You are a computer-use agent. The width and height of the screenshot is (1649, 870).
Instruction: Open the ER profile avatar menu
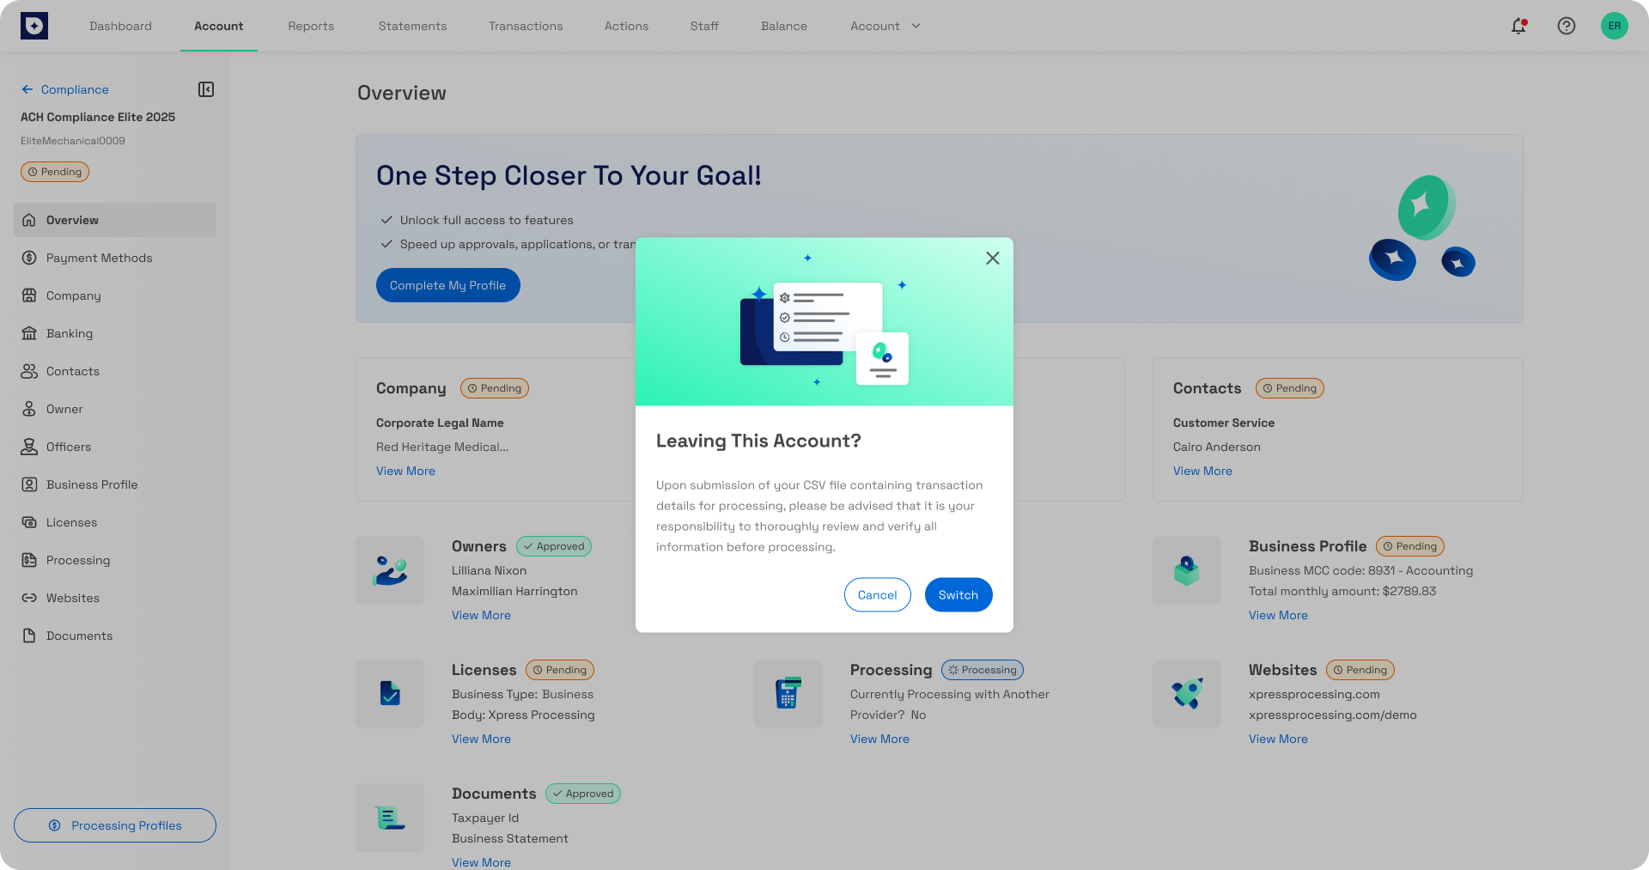point(1615,26)
